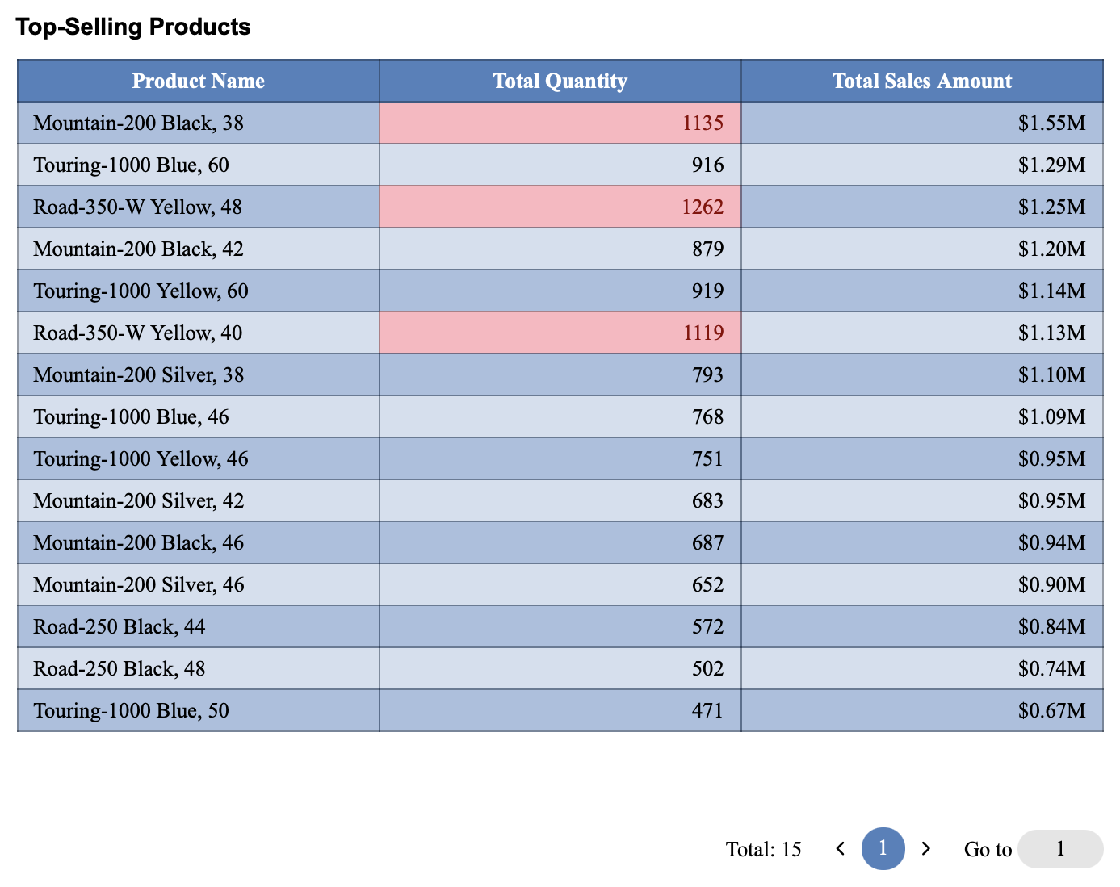The height and width of the screenshot is (887, 1120).
Task: Click highlighted quantity 1262 cell
Action: point(560,207)
